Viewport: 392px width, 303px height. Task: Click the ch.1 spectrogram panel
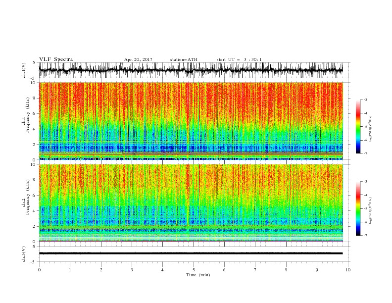[191, 121]
